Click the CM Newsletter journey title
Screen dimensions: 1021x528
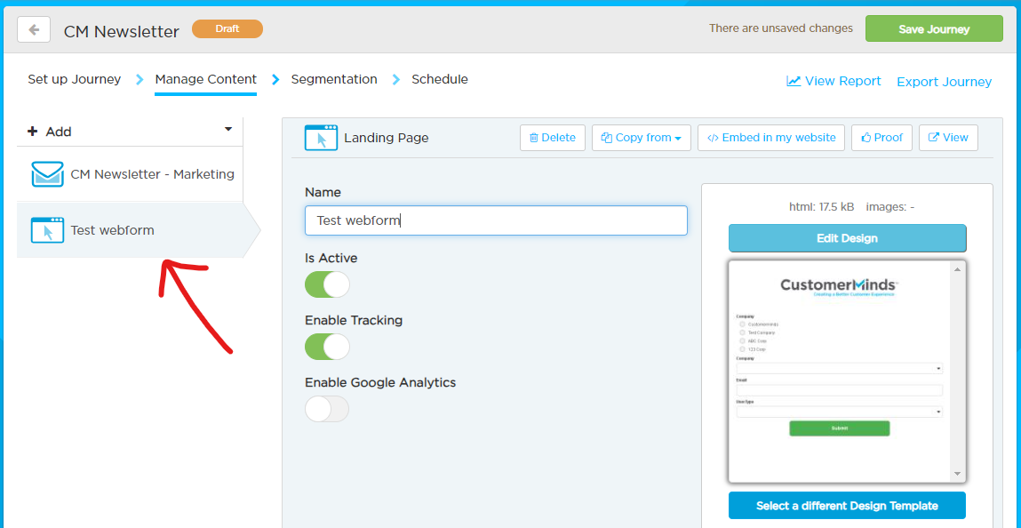pos(121,31)
